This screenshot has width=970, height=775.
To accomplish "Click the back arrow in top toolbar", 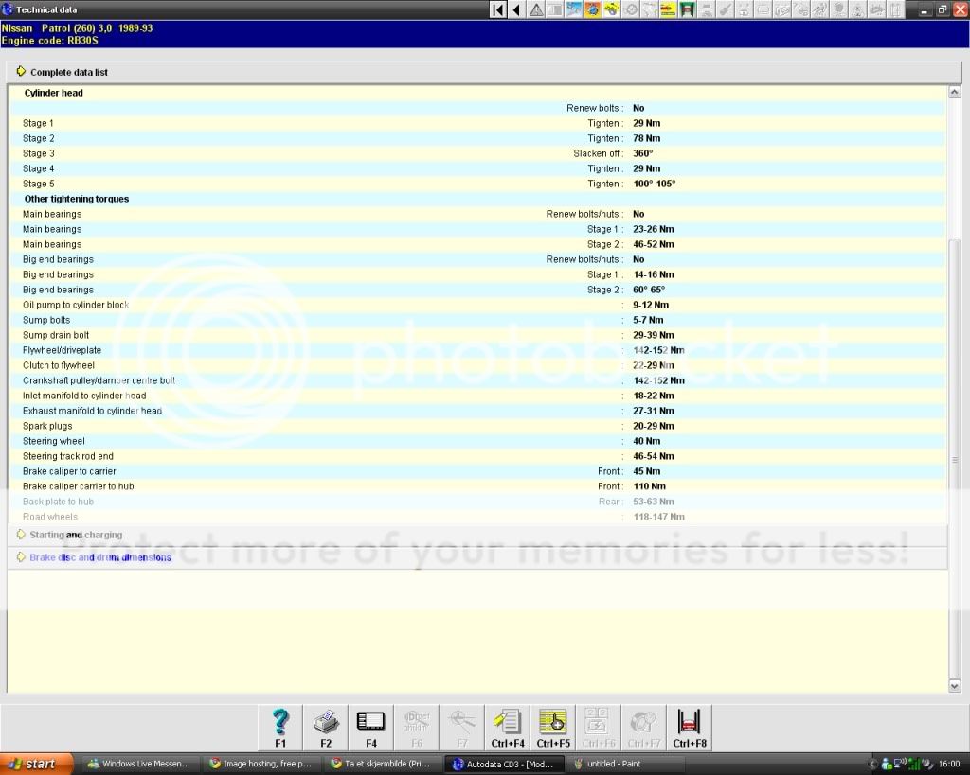I will (516, 9).
